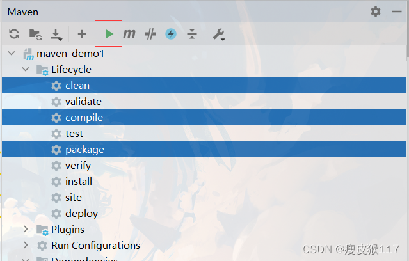Hide the Maven tool window
Image resolution: width=409 pixels, height=261 pixels.
396,12
